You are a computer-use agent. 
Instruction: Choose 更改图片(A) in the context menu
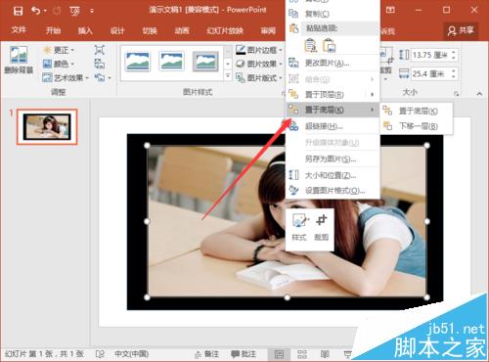click(333, 63)
